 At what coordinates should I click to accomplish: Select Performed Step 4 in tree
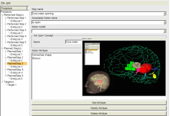tap(17, 36)
